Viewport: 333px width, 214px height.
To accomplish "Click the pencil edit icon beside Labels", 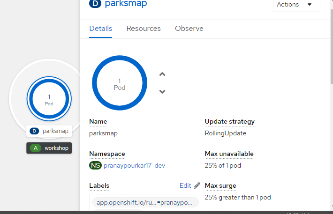I will click(x=197, y=185).
